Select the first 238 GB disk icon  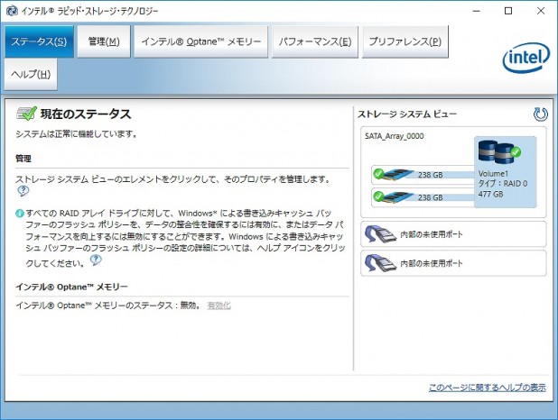pos(393,174)
